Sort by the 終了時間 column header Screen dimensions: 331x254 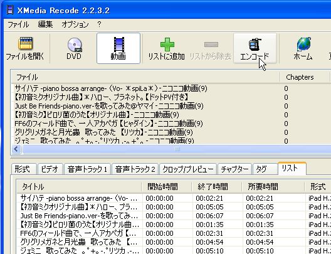217,187
